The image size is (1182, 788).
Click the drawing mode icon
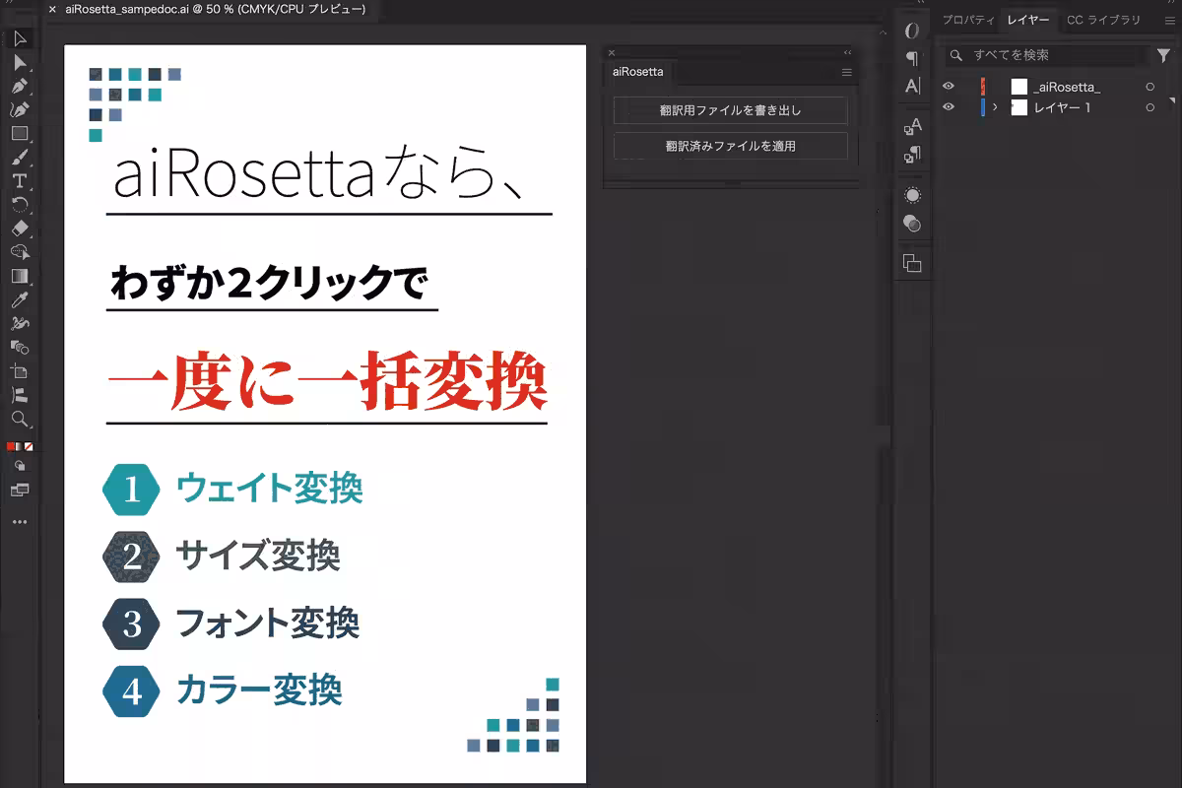coord(20,466)
